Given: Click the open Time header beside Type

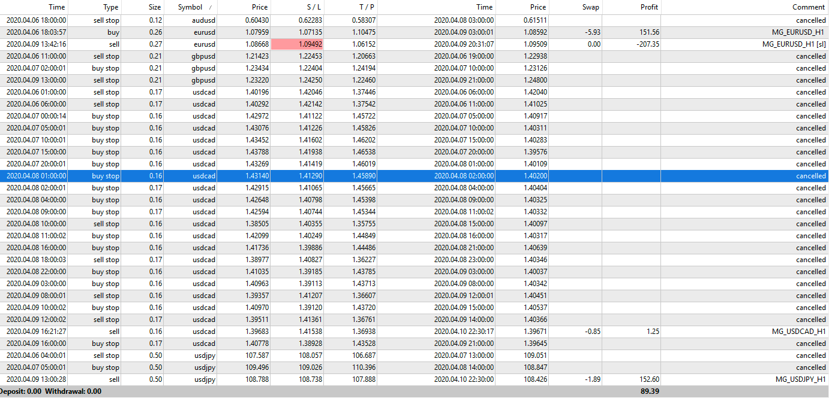Looking at the screenshot, I should point(57,7).
